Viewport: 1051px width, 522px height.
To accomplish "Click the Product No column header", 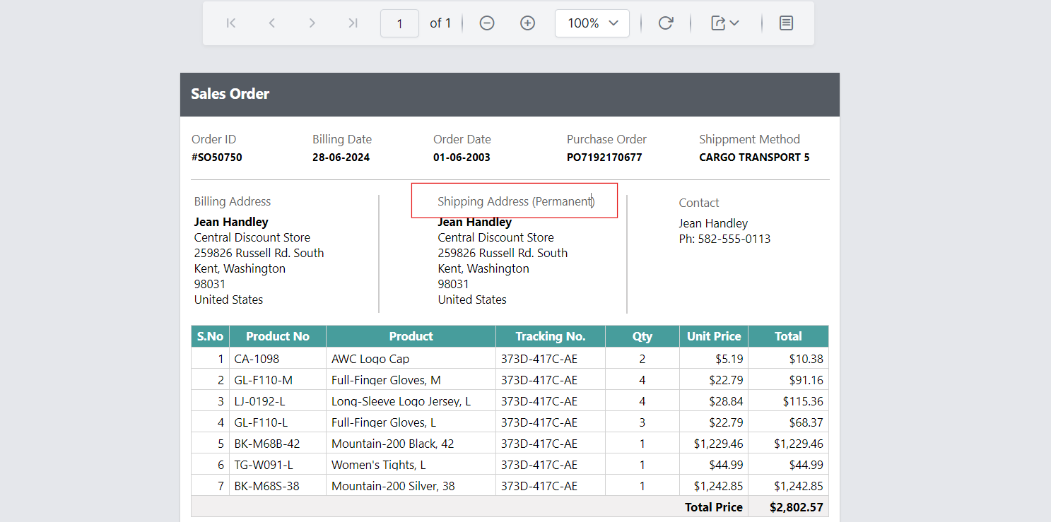I will tap(278, 336).
